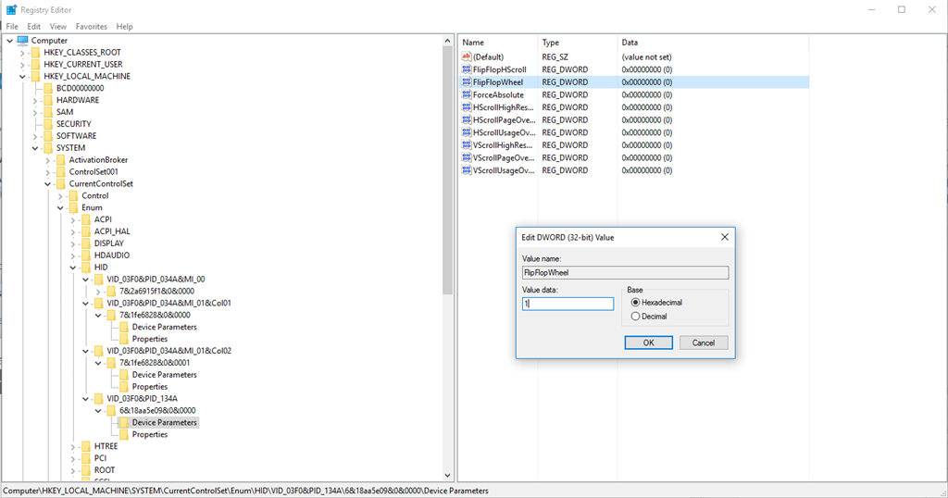This screenshot has width=948, height=498.
Task: Collapse the CurrentControlSet key
Action: coord(48,184)
